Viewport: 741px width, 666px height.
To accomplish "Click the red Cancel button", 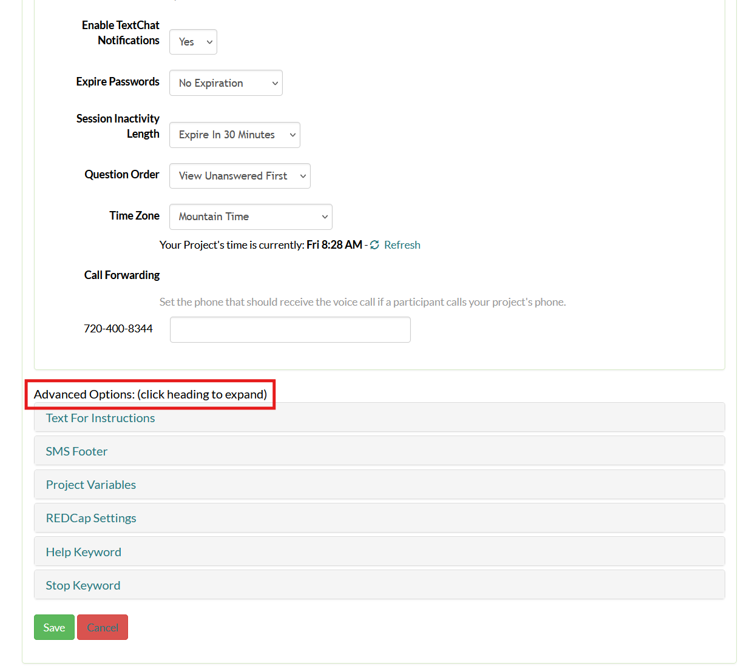I will (x=103, y=627).
